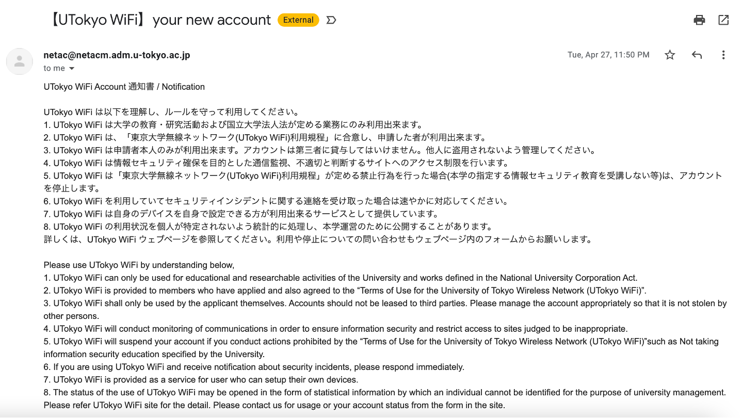Viewport: 743px width, 418px height.
Task: Print this email with the printer icon
Action: tap(699, 20)
